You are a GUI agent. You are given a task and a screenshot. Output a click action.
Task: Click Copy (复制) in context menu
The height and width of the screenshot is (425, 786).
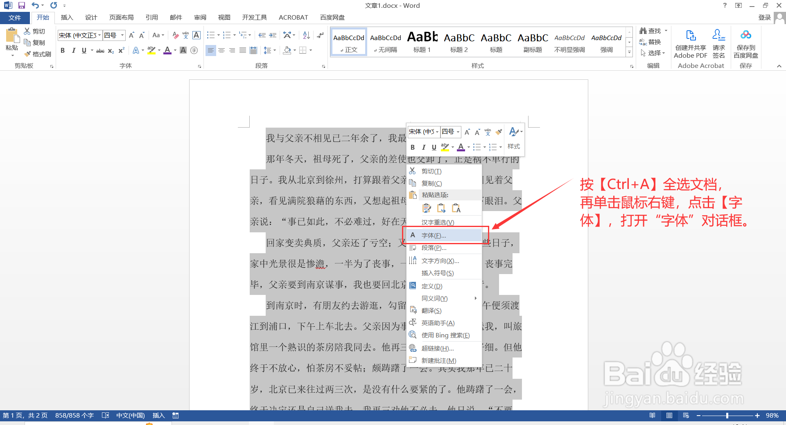445,183
